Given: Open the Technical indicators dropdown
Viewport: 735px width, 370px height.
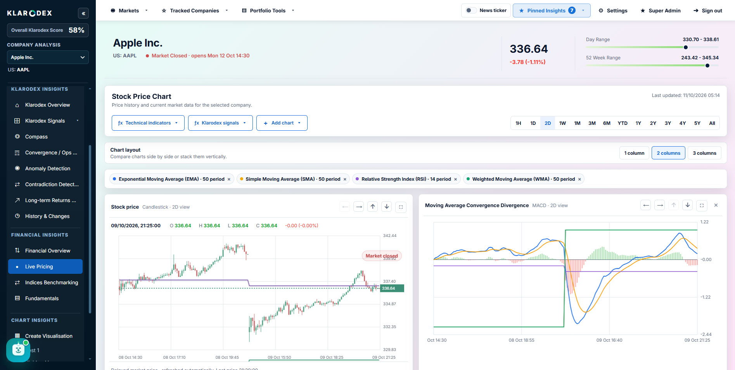Looking at the screenshot, I should [148, 123].
